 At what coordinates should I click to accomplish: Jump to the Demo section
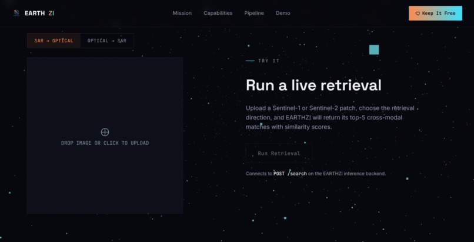(x=283, y=14)
